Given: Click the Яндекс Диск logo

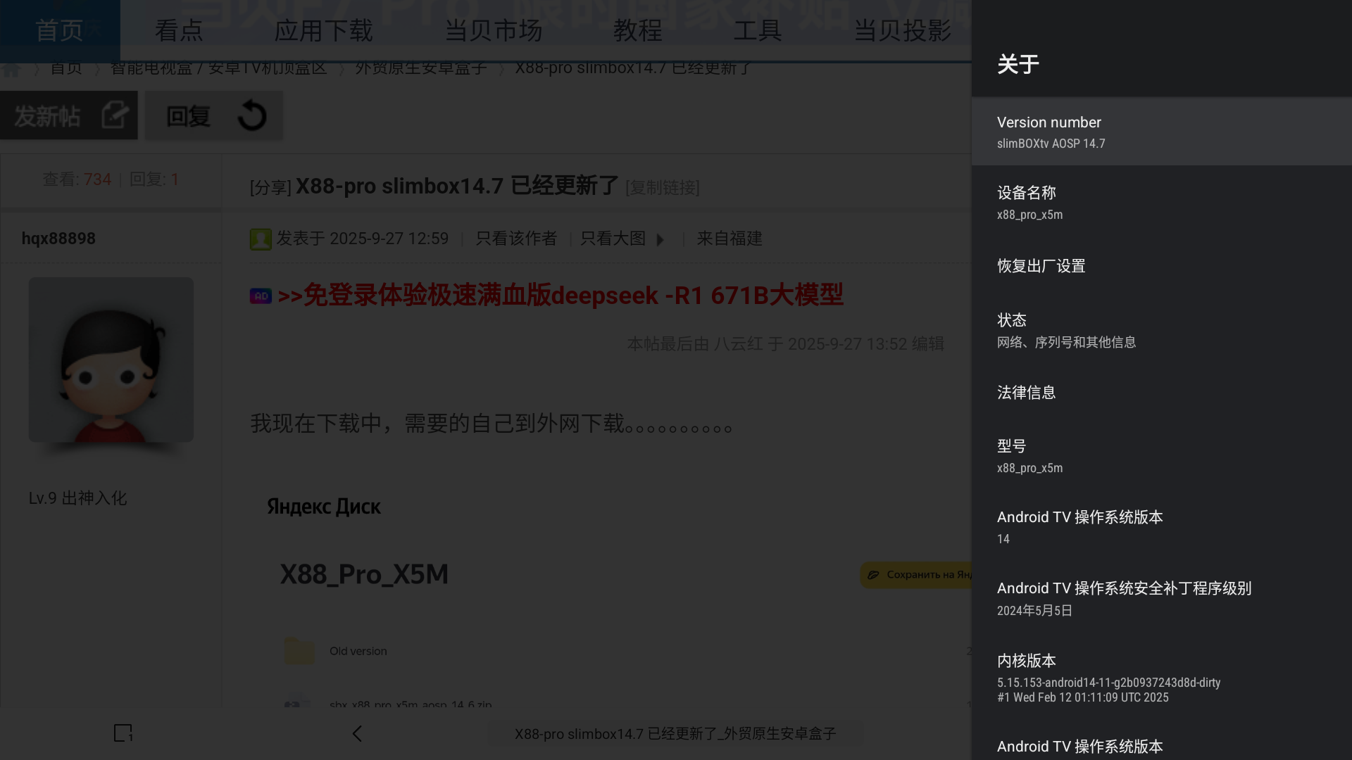Looking at the screenshot, I should [324, 507].
